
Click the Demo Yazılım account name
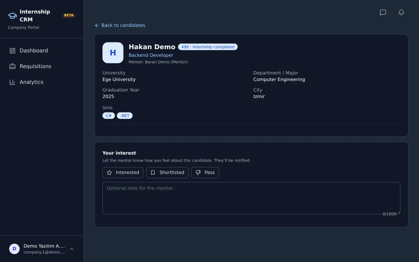click(44, 246)
